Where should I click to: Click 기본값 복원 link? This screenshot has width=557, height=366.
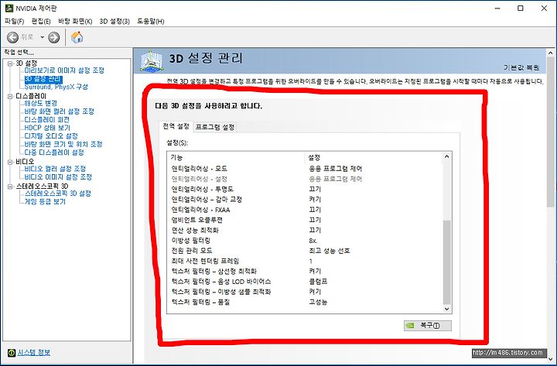[521, 67]
